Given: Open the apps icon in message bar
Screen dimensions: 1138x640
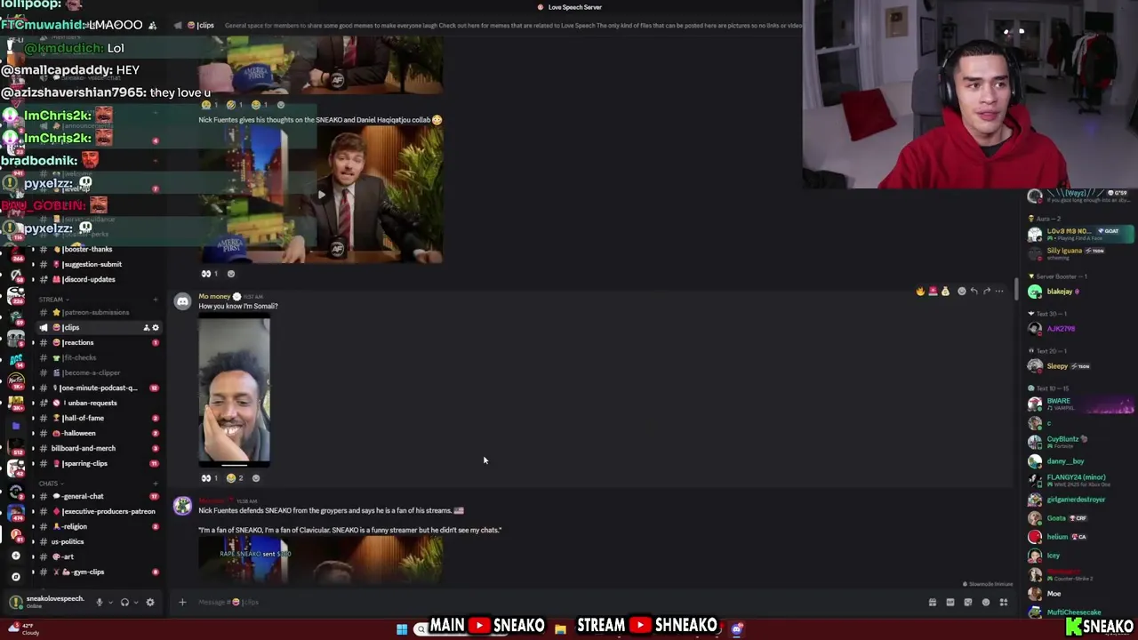Looking at the screenshot, I should click(1004, 602).
